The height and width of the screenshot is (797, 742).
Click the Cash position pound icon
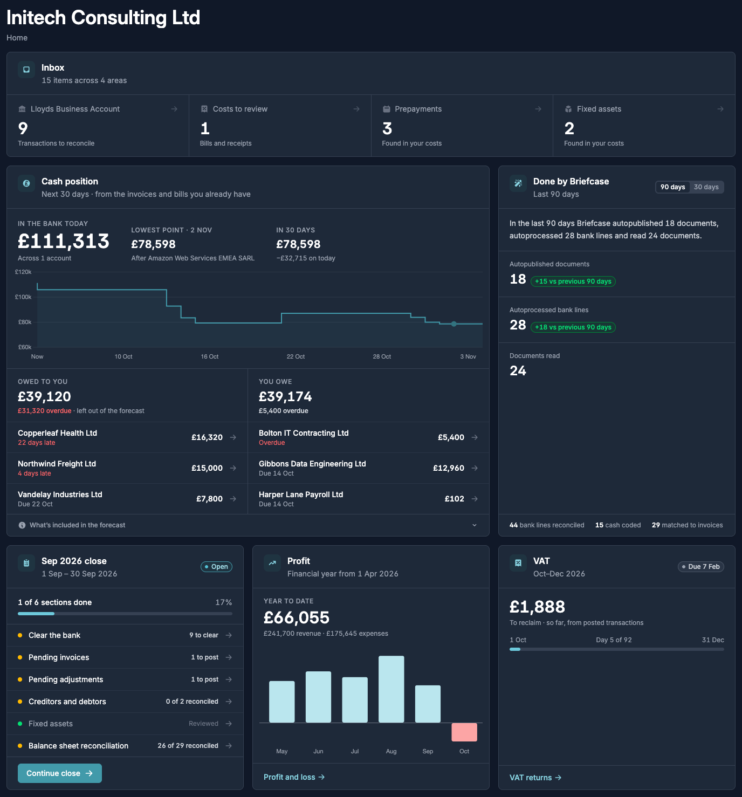pos(26,183)
